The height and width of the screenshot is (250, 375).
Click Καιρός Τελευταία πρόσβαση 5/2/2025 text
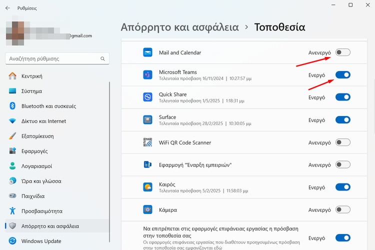pos(203,190)
